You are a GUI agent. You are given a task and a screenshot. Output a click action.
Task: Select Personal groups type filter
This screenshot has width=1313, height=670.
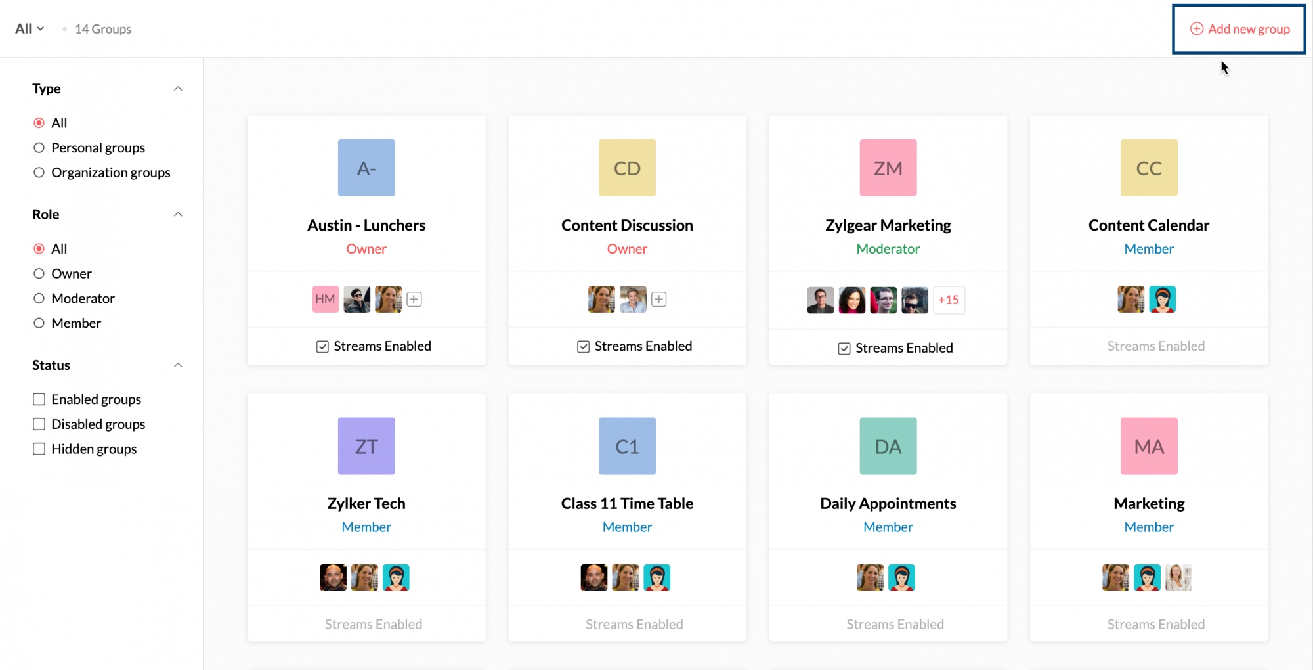tap(39, 148)
